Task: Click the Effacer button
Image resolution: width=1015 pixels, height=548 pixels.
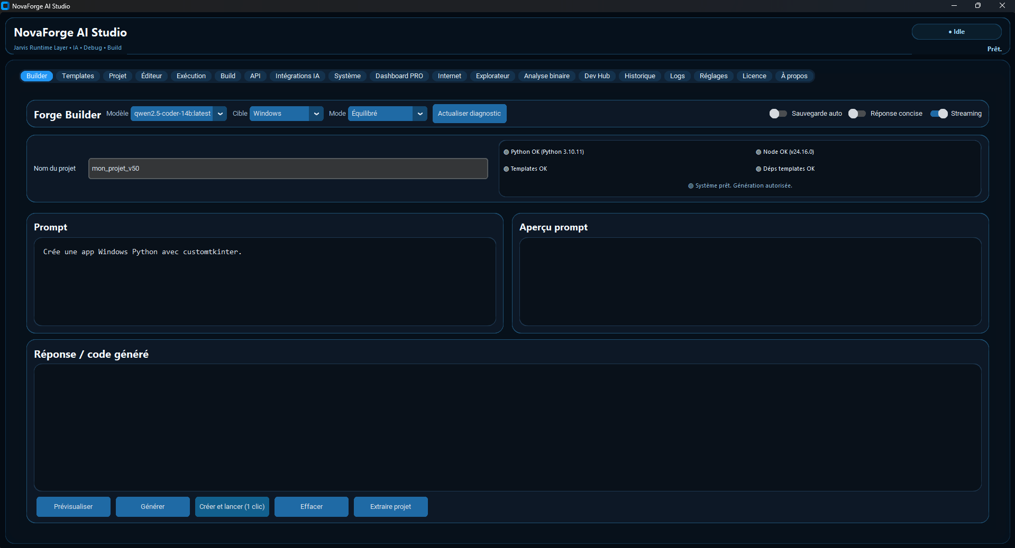Action: tap(312, 507)
